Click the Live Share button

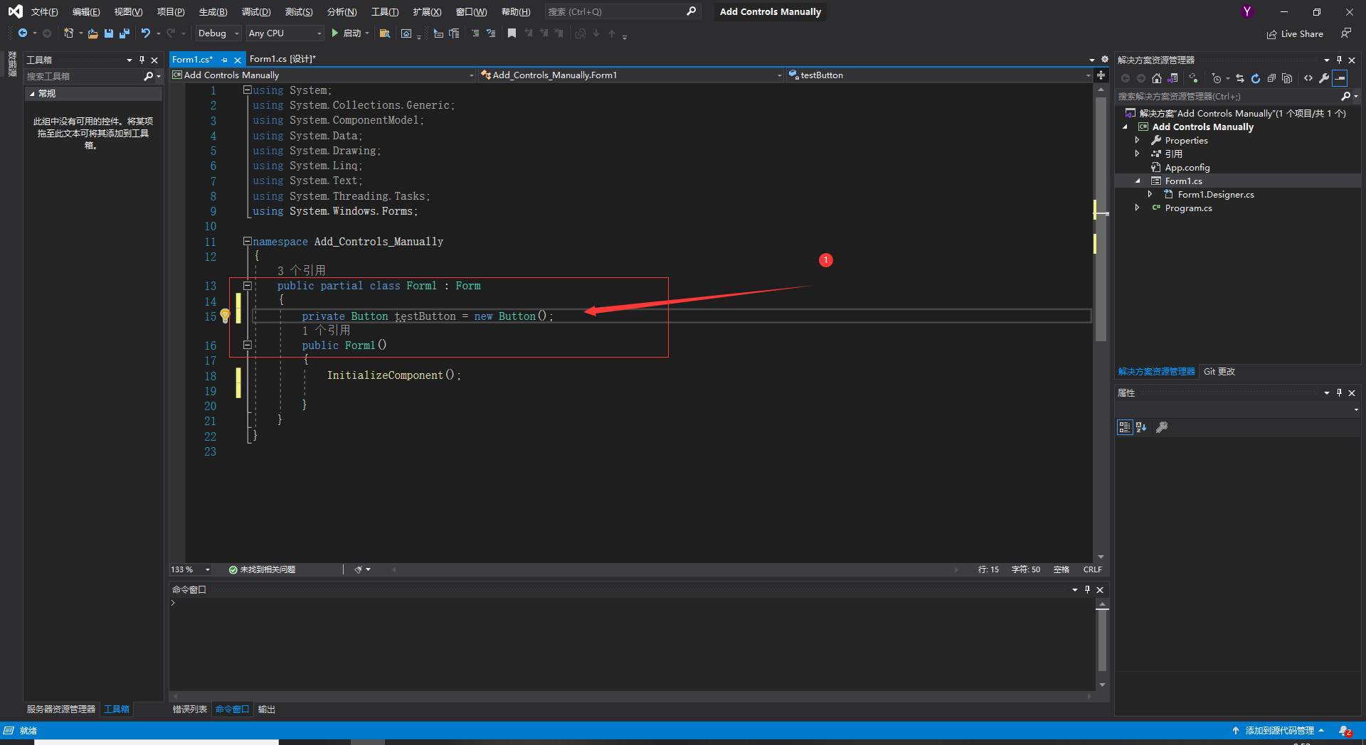[x=1295, y=33]
